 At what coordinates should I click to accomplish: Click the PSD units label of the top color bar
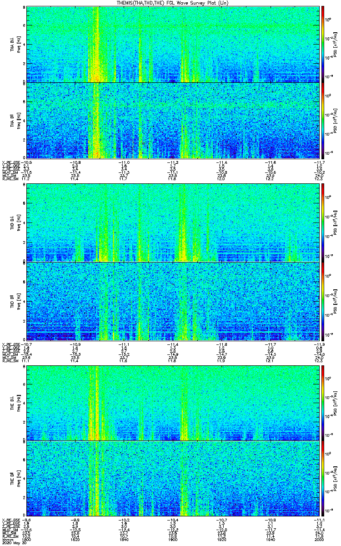[x=336, y=44]
